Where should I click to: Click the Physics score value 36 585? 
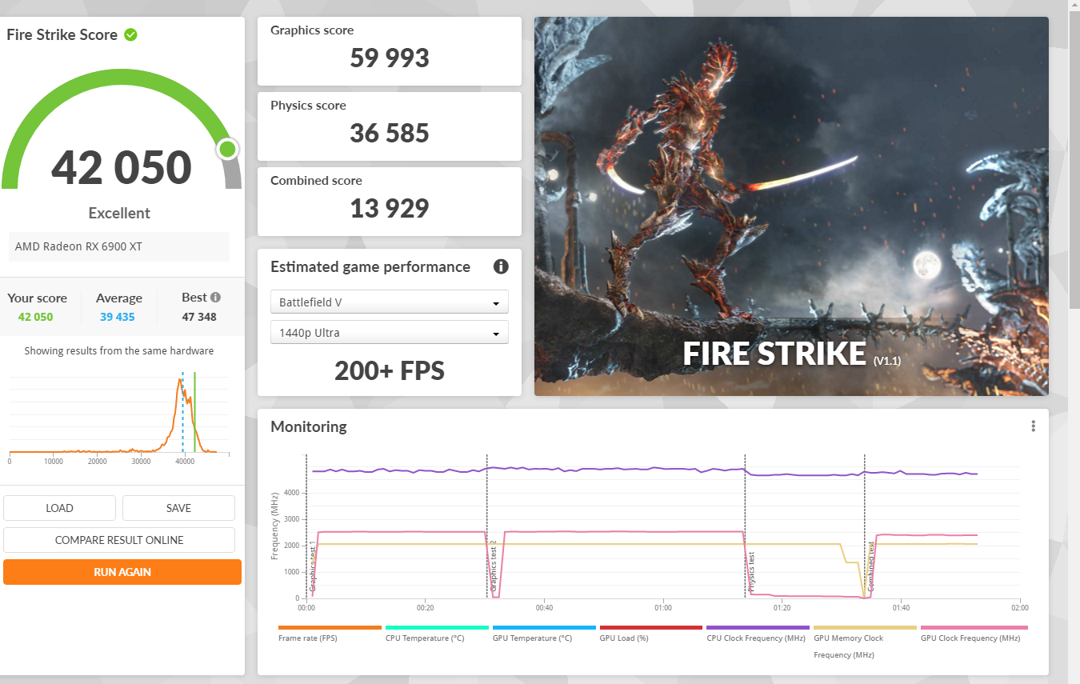[390, 133]
